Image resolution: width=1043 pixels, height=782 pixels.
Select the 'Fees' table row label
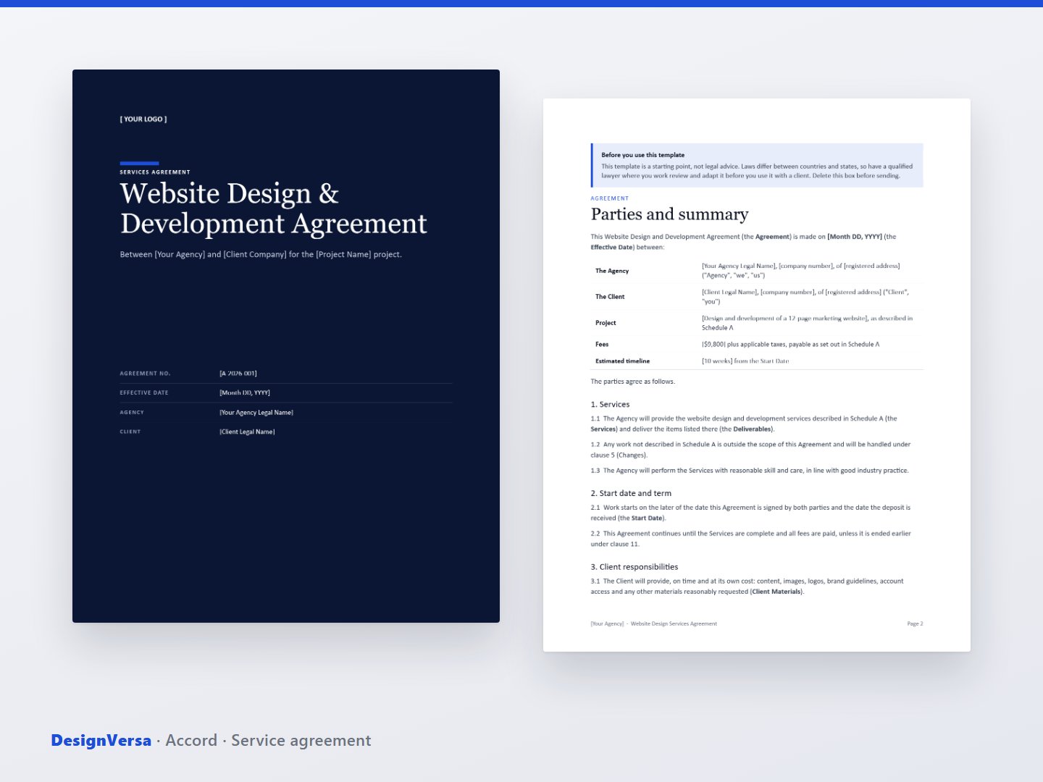click(602, 345)
